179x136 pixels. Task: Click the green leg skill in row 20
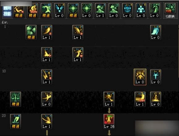point(15,121)
